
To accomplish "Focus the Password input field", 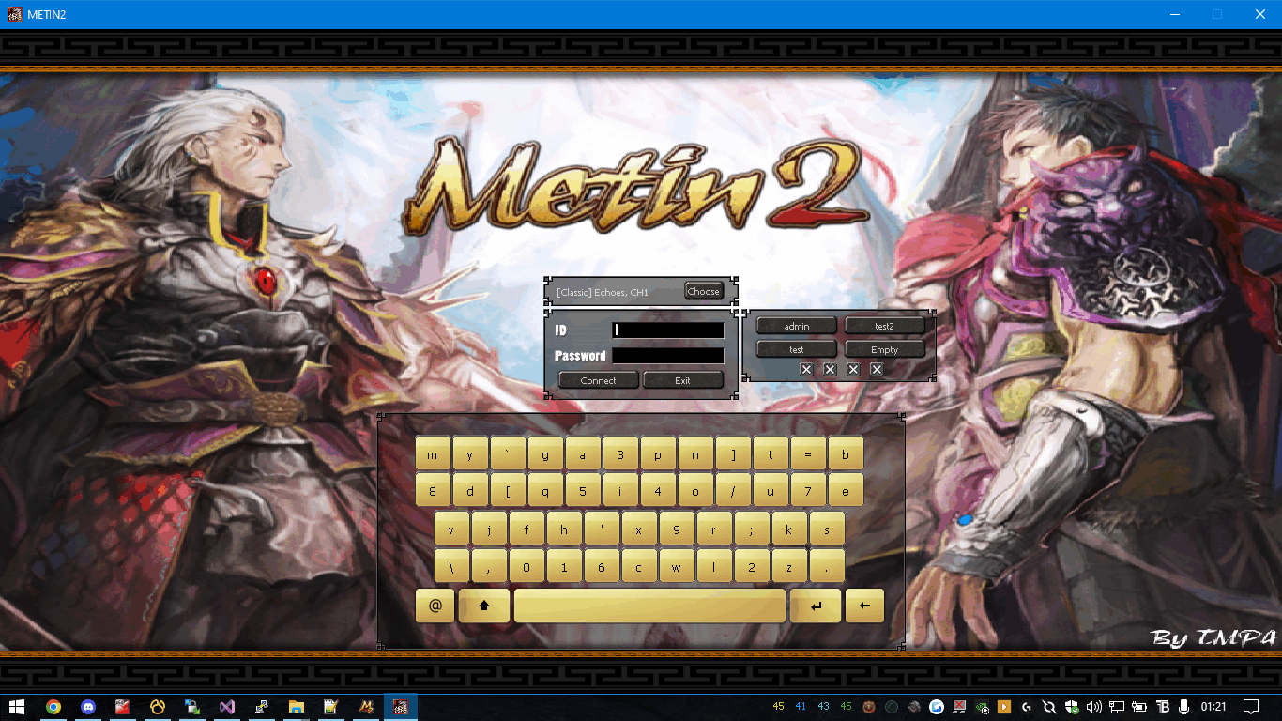I will pos(667,356).
